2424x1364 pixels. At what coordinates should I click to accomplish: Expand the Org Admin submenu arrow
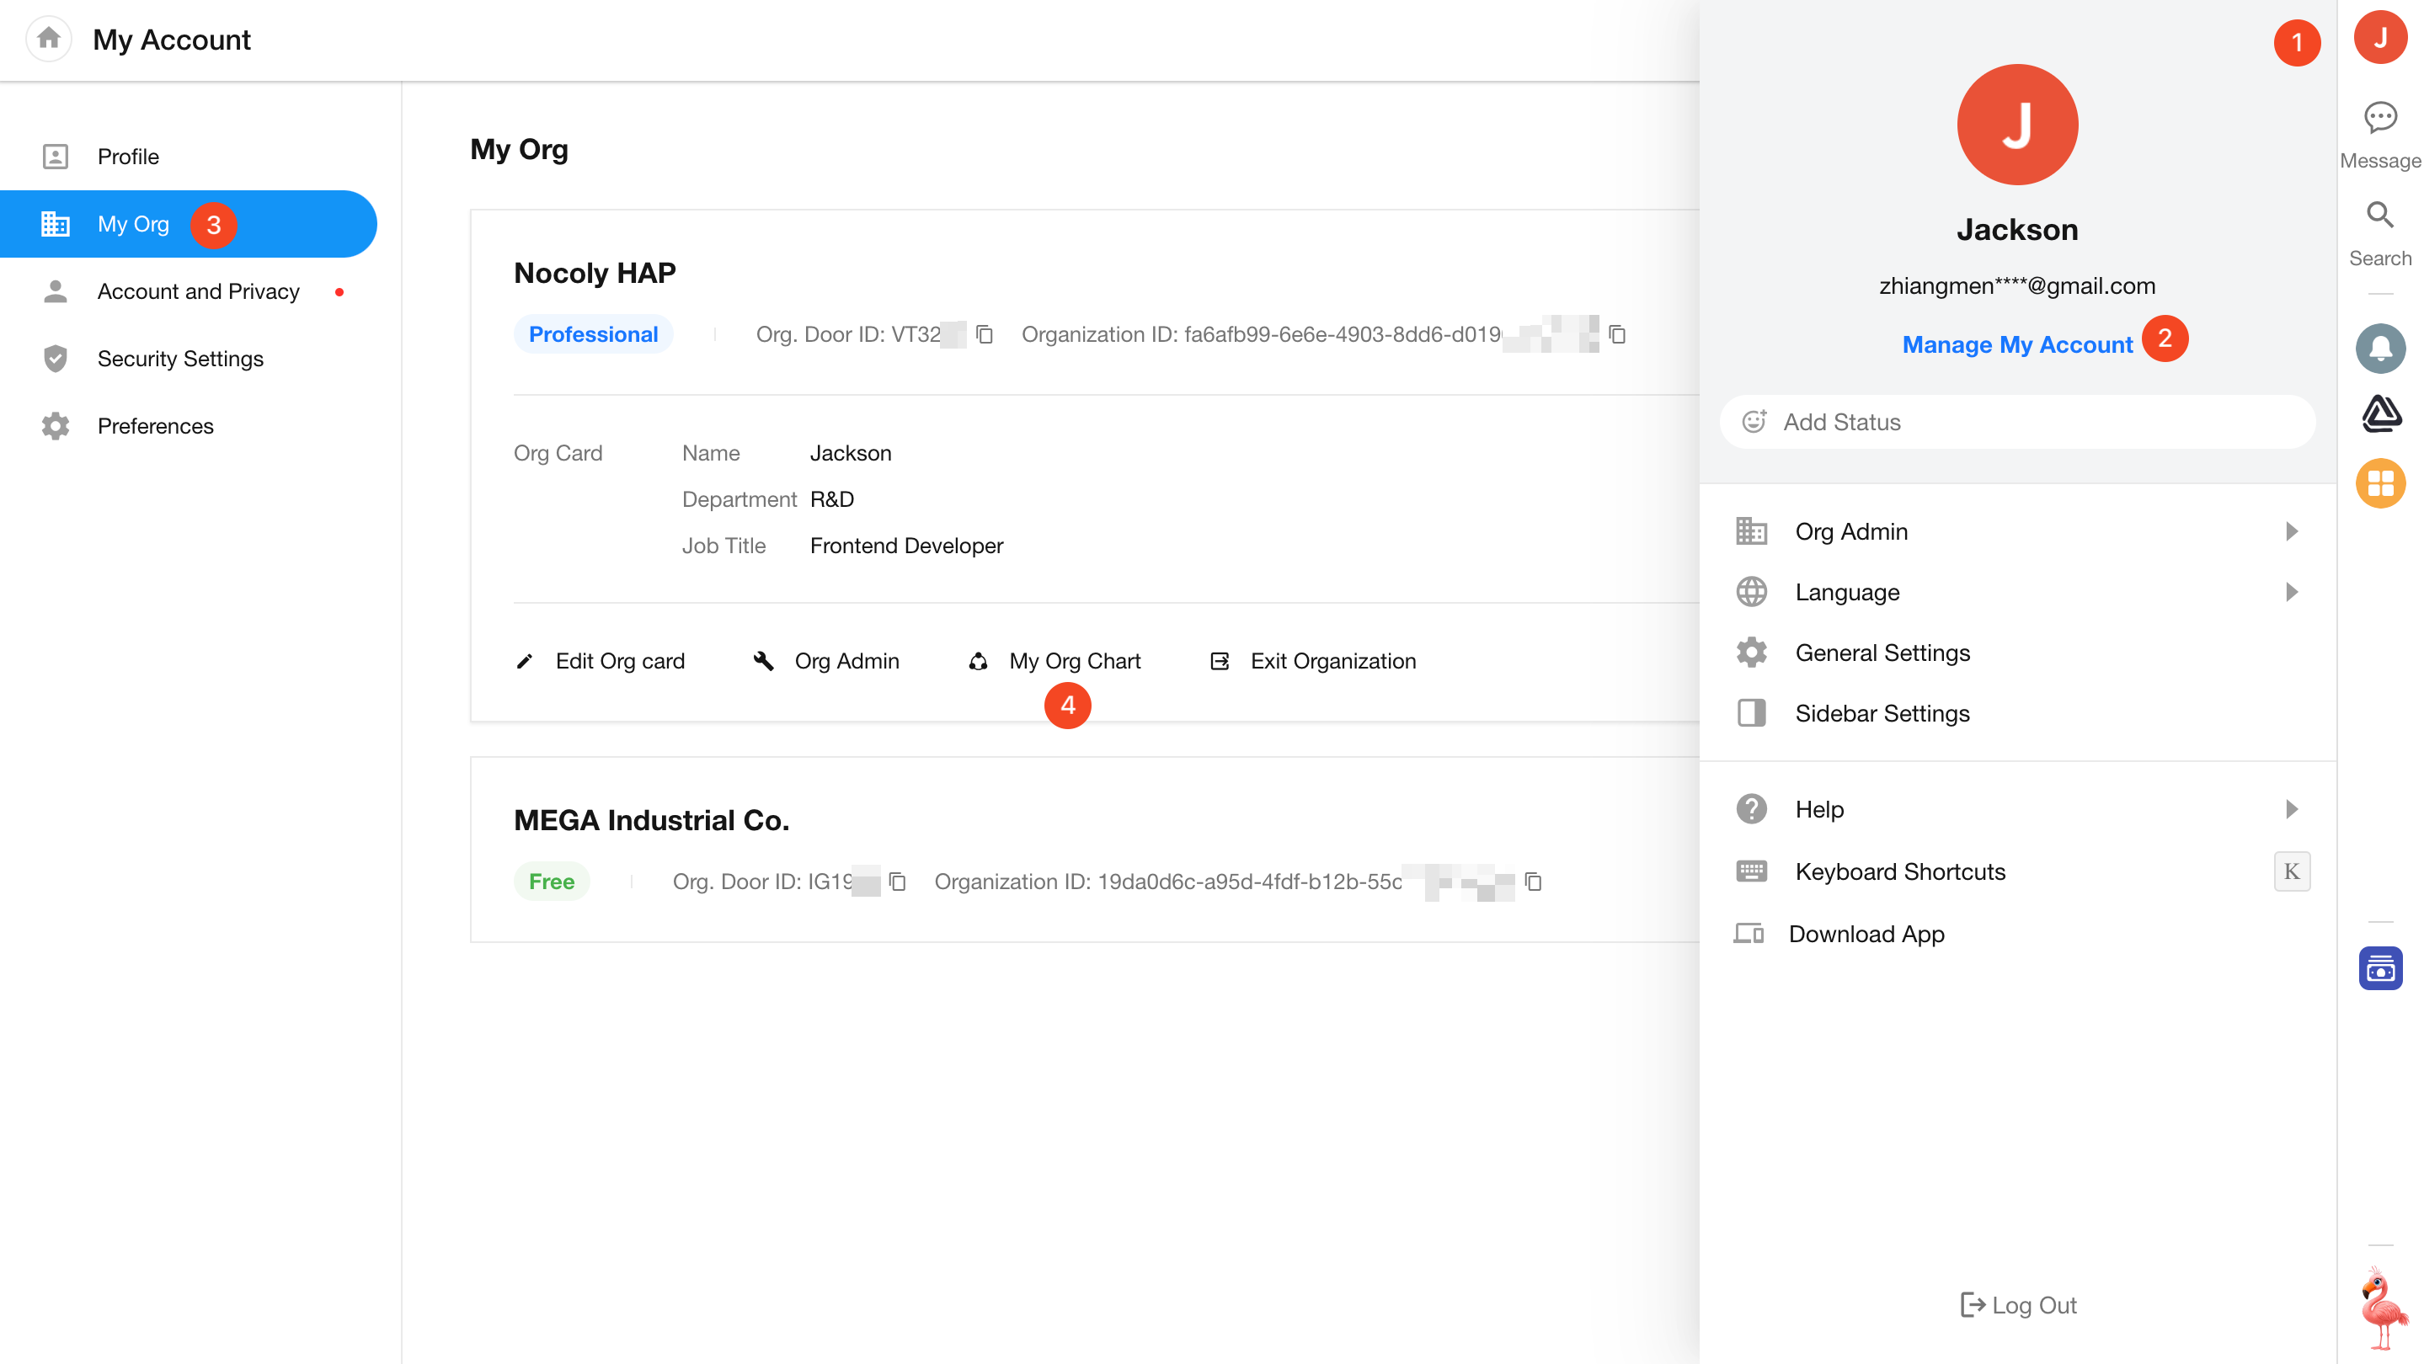tap(2291, 531)
